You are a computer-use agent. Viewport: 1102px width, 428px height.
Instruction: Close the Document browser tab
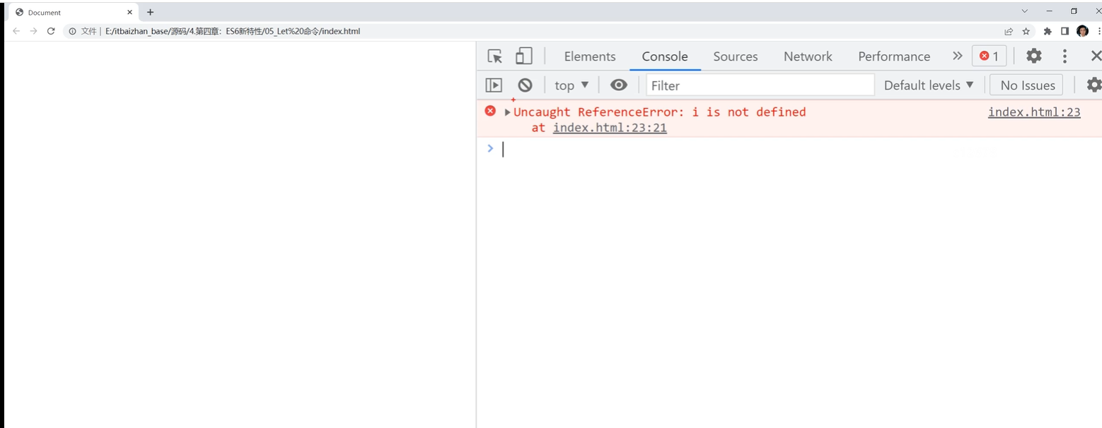(129, 12)
